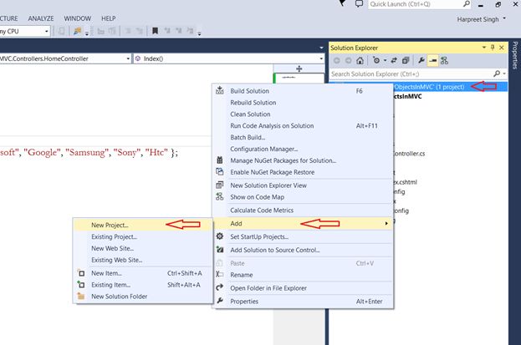Select Calculate Code Metrics
The width and height of the screenshot is (521, 345).
[303, 211]
